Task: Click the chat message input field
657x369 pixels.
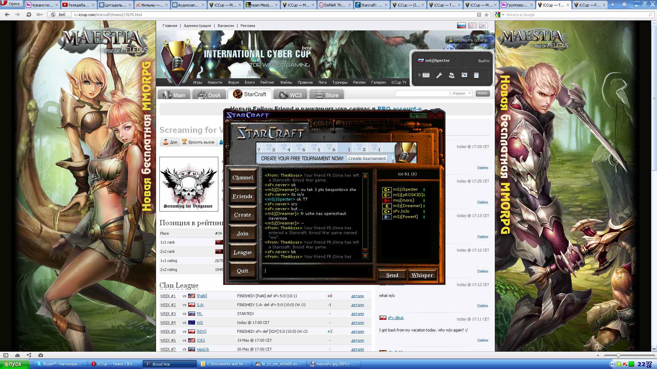Action: 317,271
